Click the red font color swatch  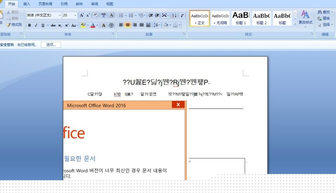[x=93, y=25]
